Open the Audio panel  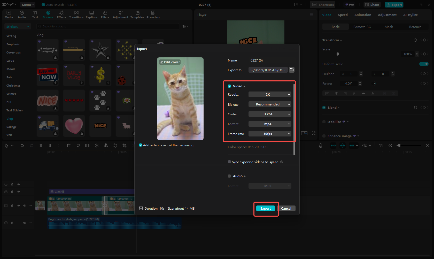click(22, 14)
